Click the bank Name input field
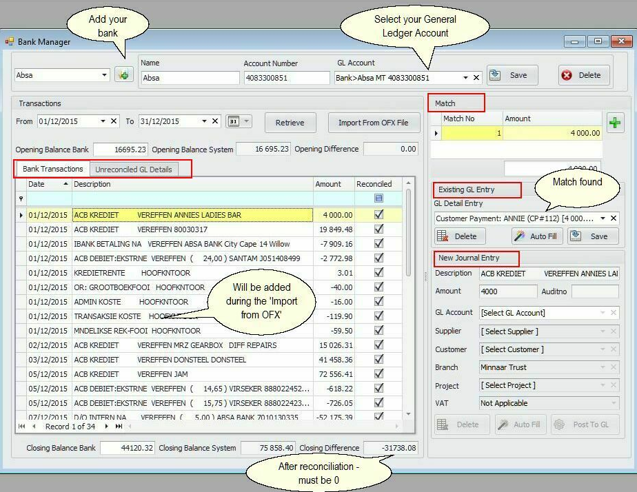Image resolution: width=637 pixels, height=492 pixels. coord(190,78)
